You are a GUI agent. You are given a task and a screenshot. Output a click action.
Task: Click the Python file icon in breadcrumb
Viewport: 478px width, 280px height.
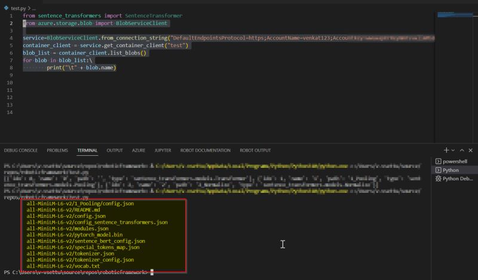click(x=6, y=8)
